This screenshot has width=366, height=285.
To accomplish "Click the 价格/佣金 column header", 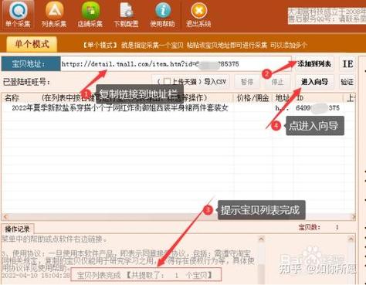I will (x=252, y=98).
